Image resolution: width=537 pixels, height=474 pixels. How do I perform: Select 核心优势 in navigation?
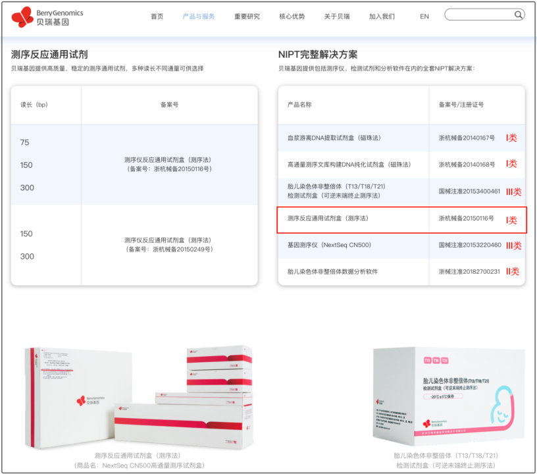[292, 16]
